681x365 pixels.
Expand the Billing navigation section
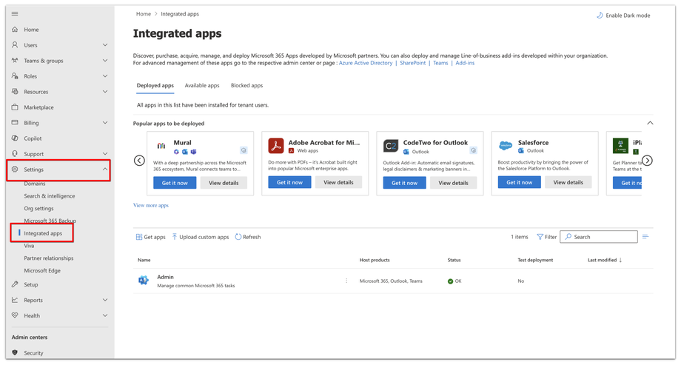click(x=104, y=123)
